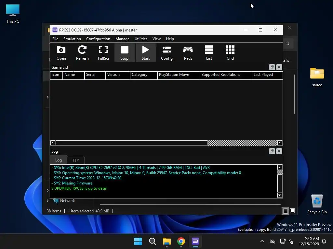Click the RPCS3 taskbar icon
The height and width of the screenshot is (249, 333).
click(195, 241)
